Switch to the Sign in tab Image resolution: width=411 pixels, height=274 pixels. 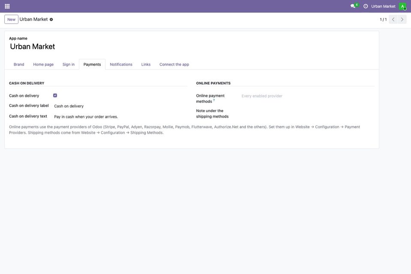tap(69, 64)
